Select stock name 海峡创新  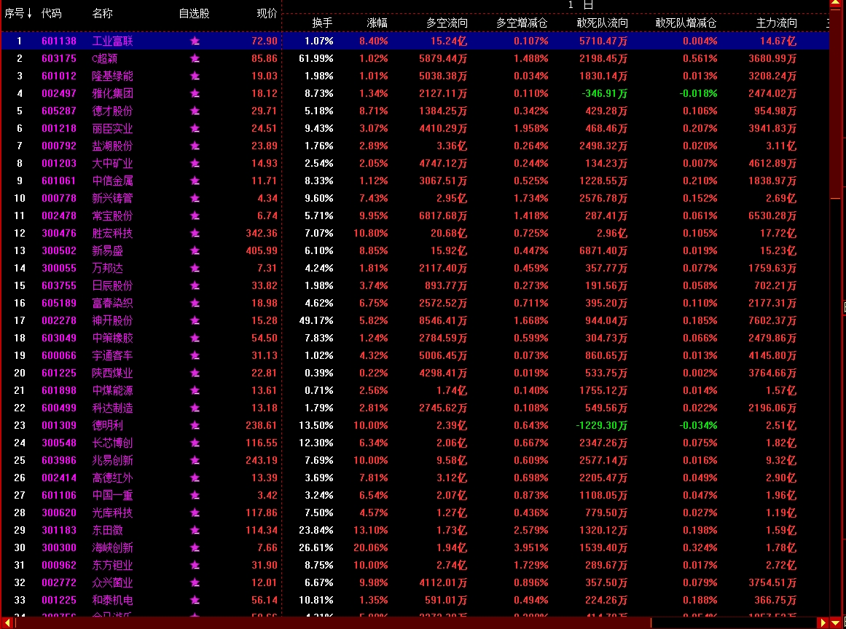coord(112,547)
